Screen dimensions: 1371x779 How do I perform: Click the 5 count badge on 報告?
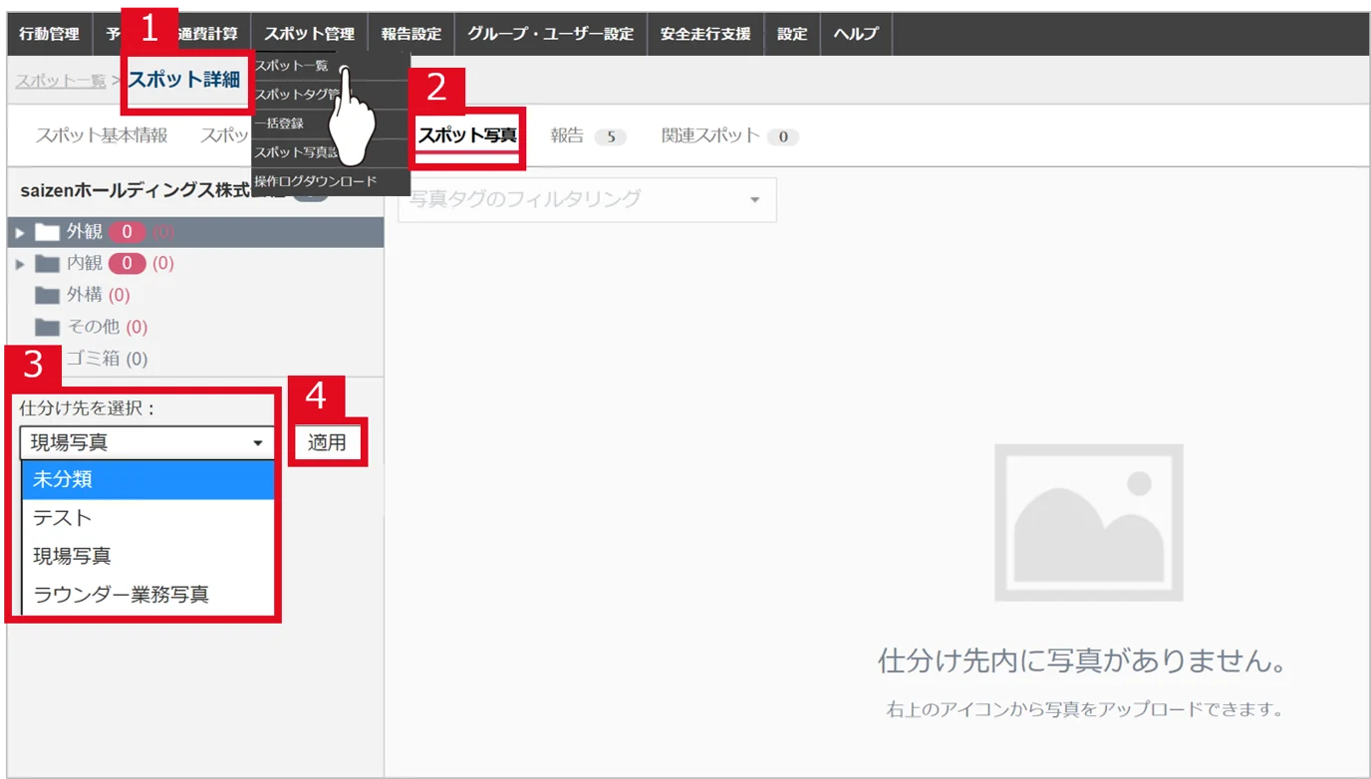point(610,136)
